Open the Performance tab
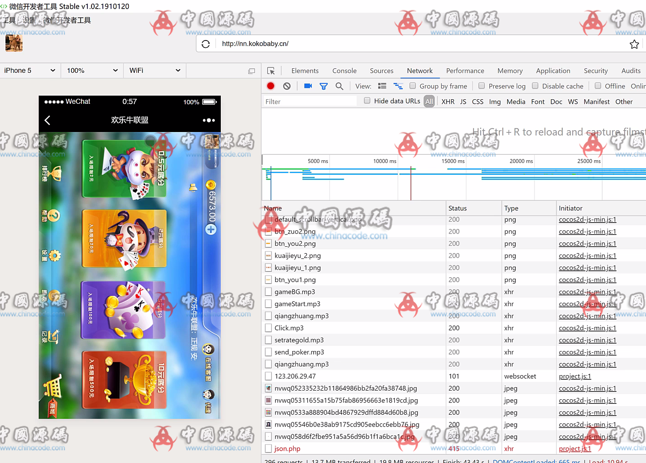This screenshot has width=646, height=463. pos(465,71)
